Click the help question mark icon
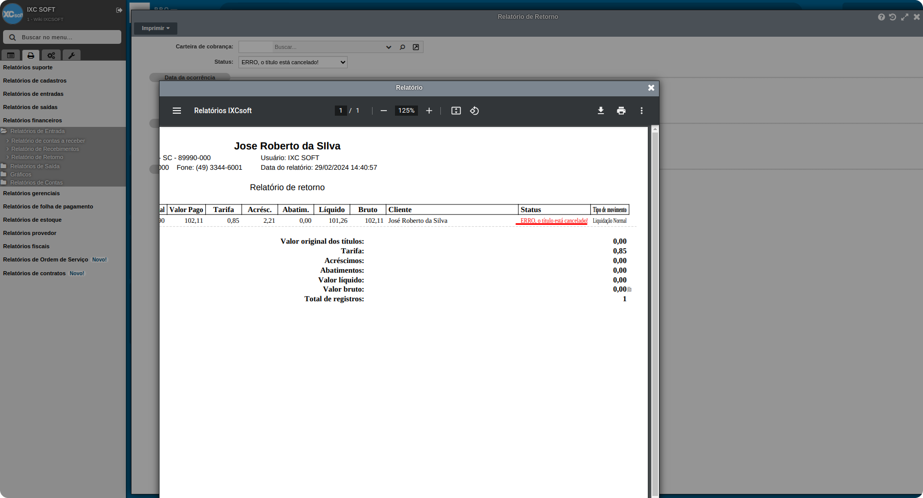This screenshot has height=498, width=923. 881,17
